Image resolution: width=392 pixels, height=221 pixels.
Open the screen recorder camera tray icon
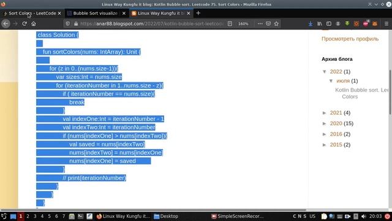tap(348, 216)
